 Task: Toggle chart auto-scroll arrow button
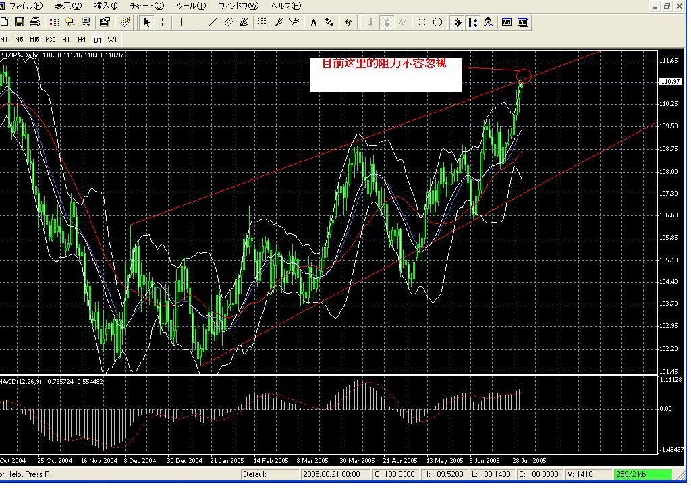458,22
